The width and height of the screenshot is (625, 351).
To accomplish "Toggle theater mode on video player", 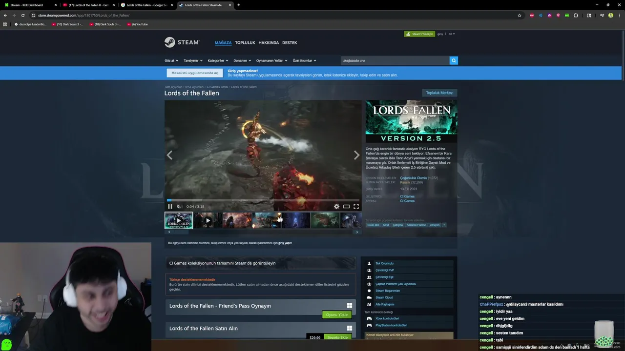I will [x=346, y=207].
